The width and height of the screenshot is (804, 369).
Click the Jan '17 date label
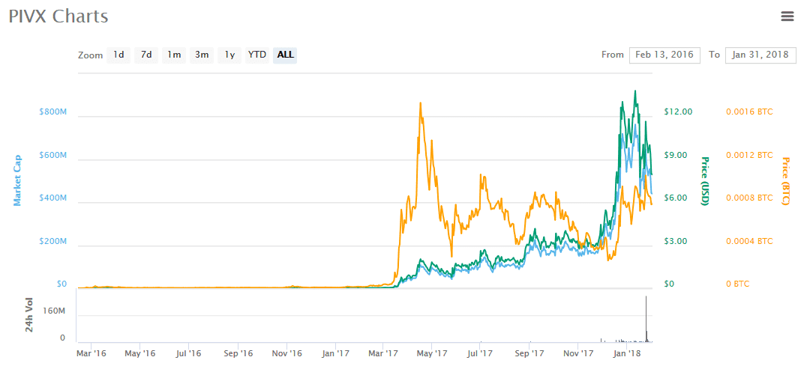pos(336,353)
